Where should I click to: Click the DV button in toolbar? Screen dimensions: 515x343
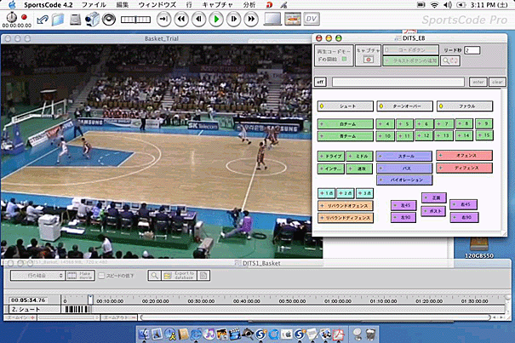[312, 18]
